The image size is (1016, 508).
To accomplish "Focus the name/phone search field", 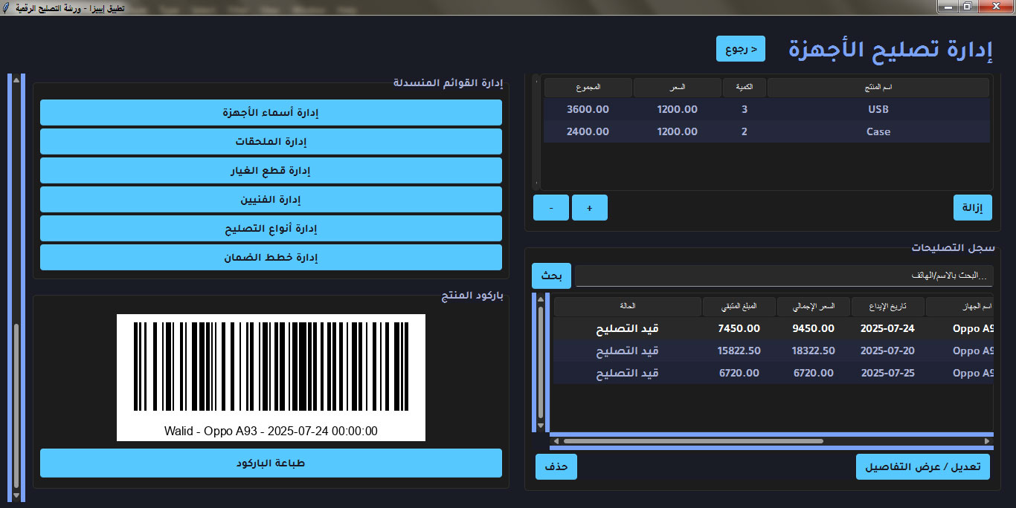I will coord(784,276).
